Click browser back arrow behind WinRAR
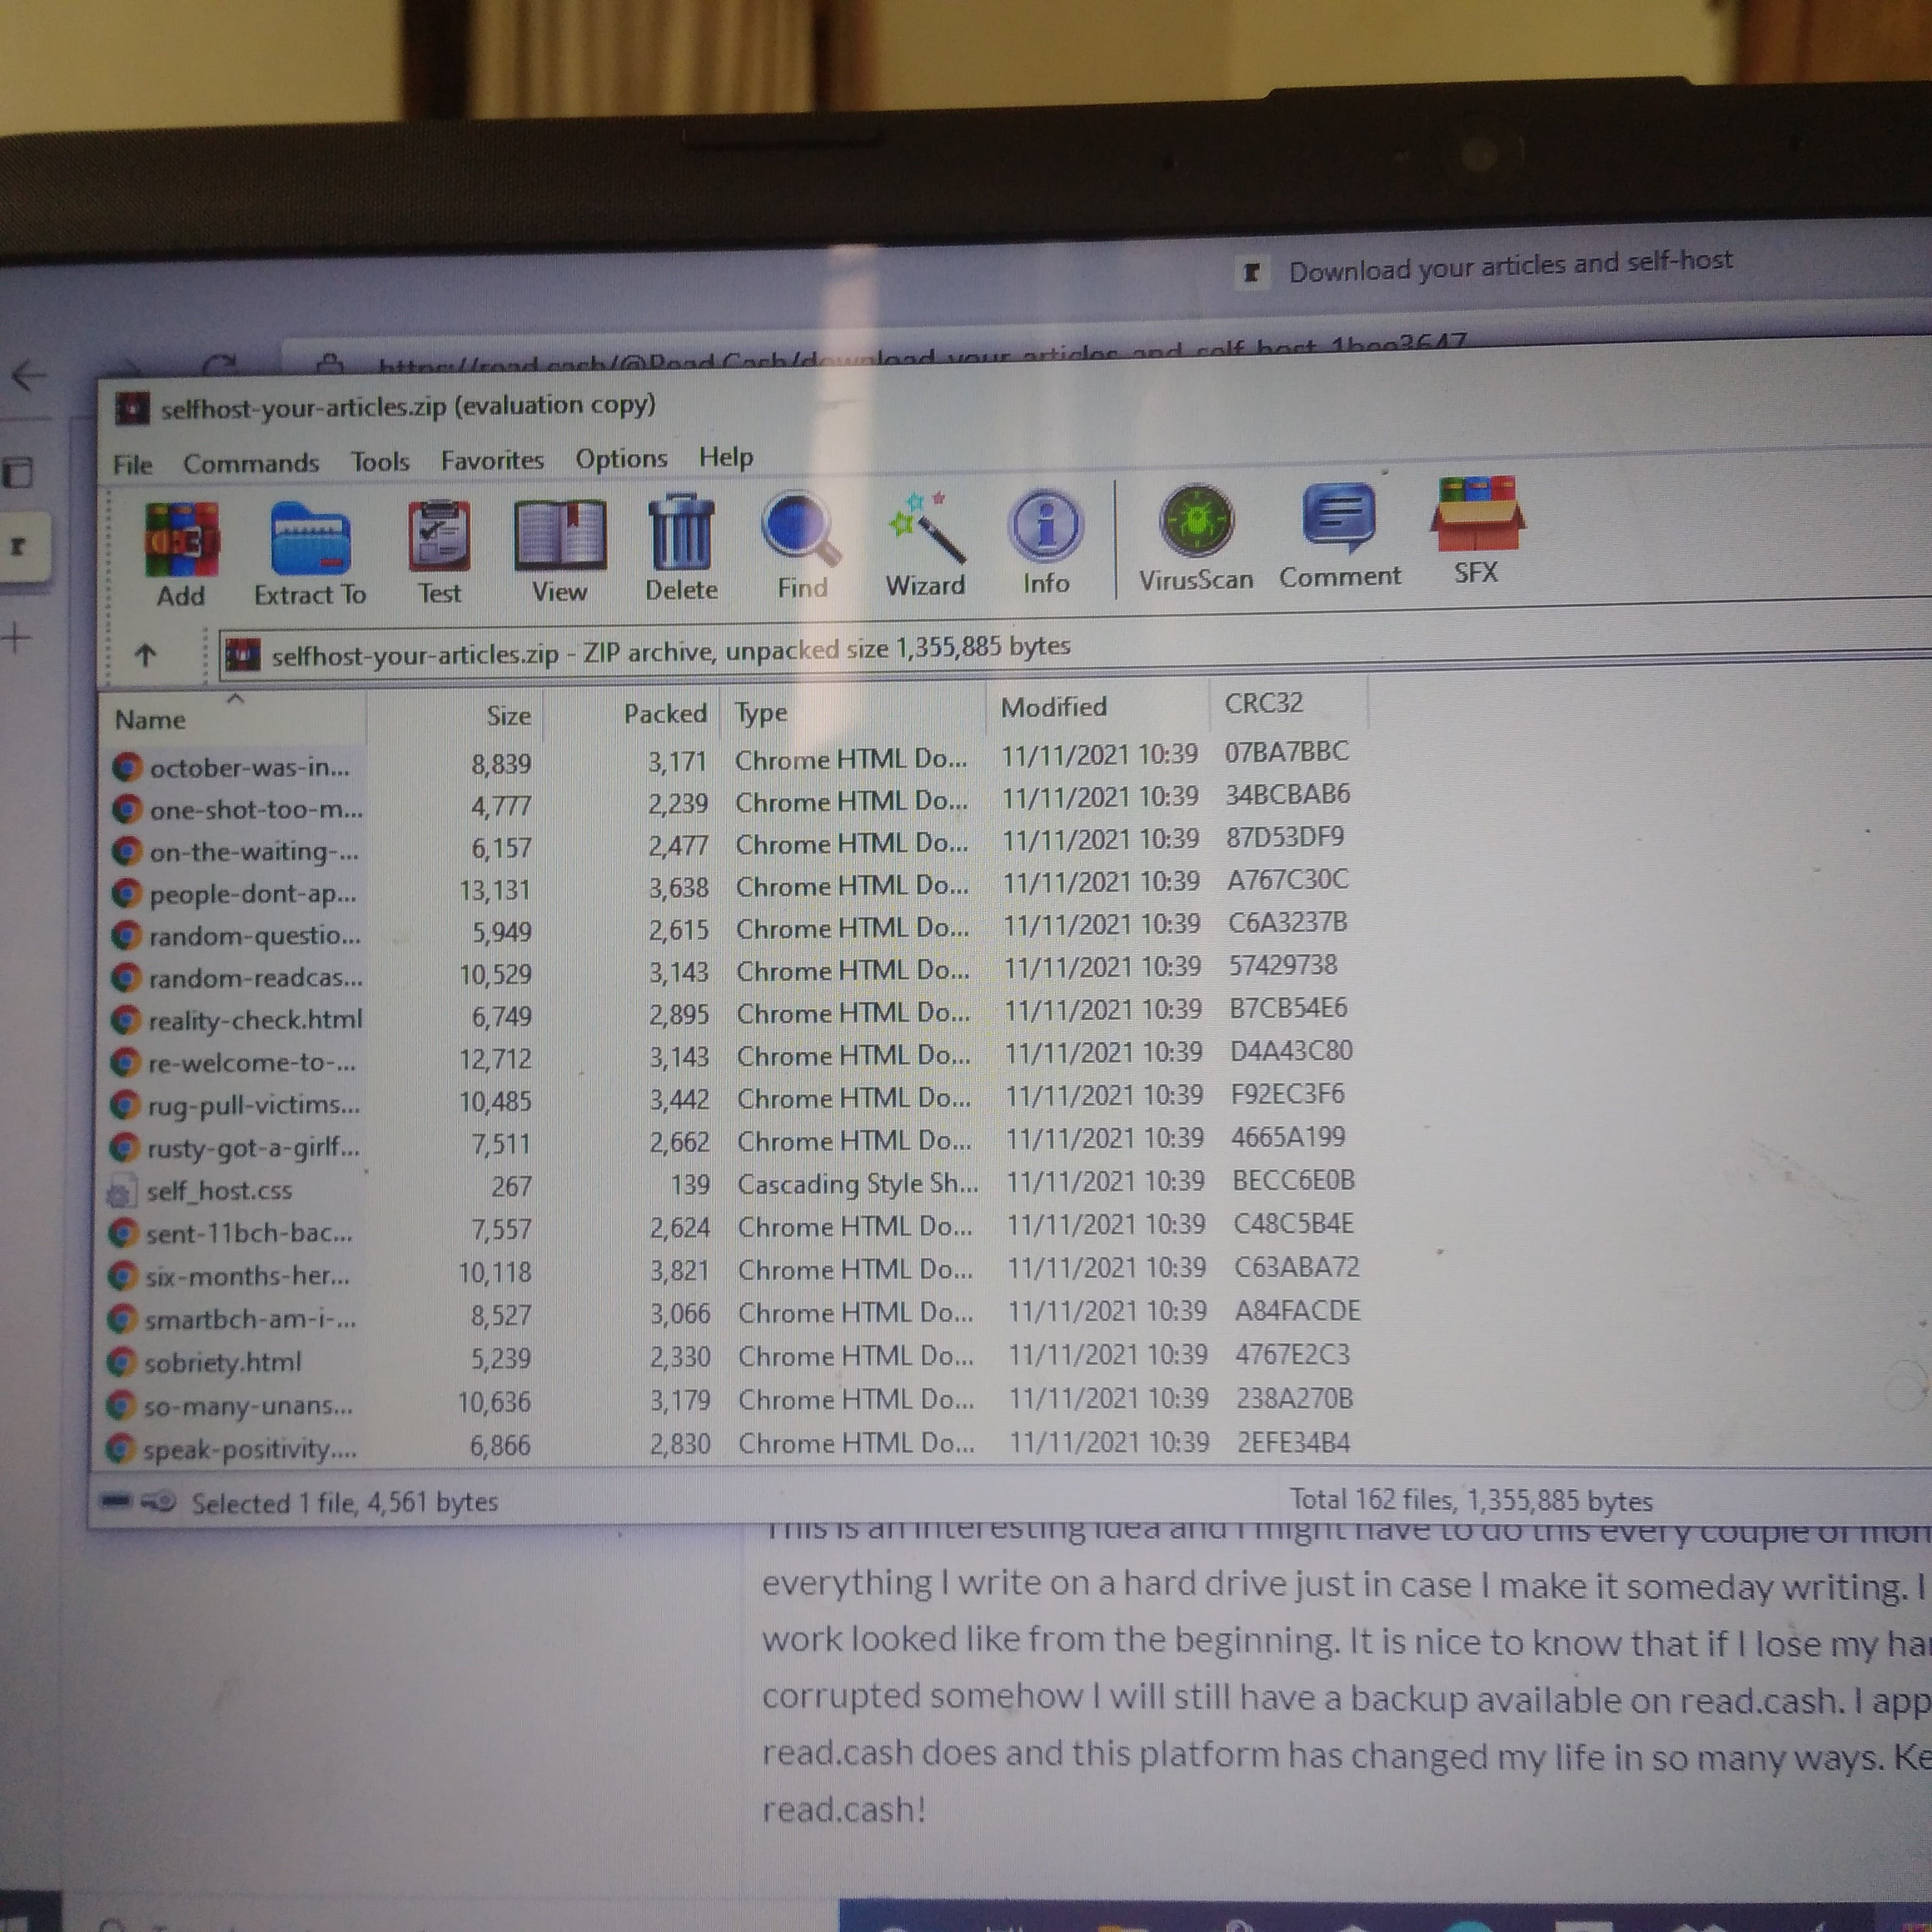1932x1932 pixels. 29,376
